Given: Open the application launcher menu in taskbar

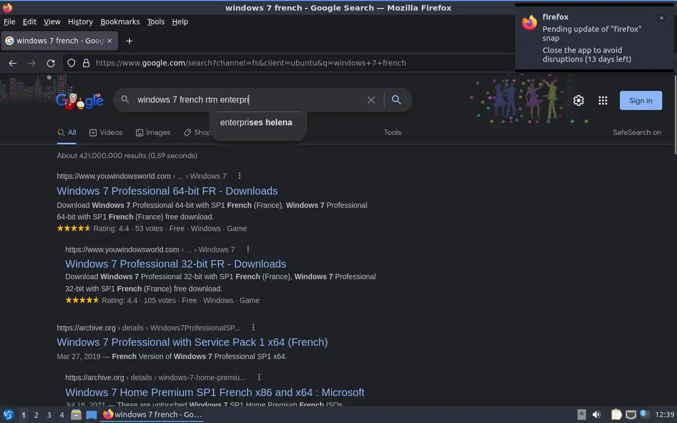Looking at the screenshot, I should click(8, 415).
